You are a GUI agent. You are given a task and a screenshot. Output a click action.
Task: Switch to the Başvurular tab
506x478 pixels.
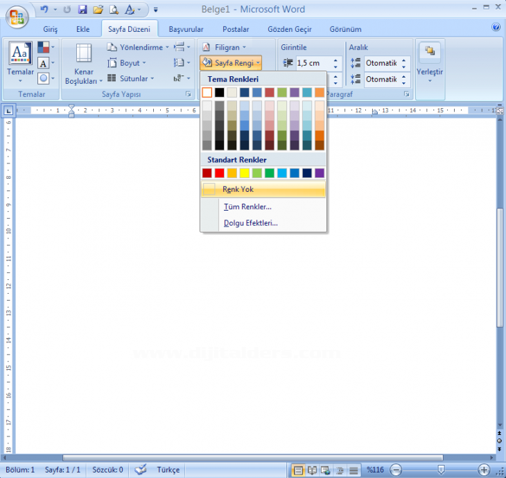[186, 29]
